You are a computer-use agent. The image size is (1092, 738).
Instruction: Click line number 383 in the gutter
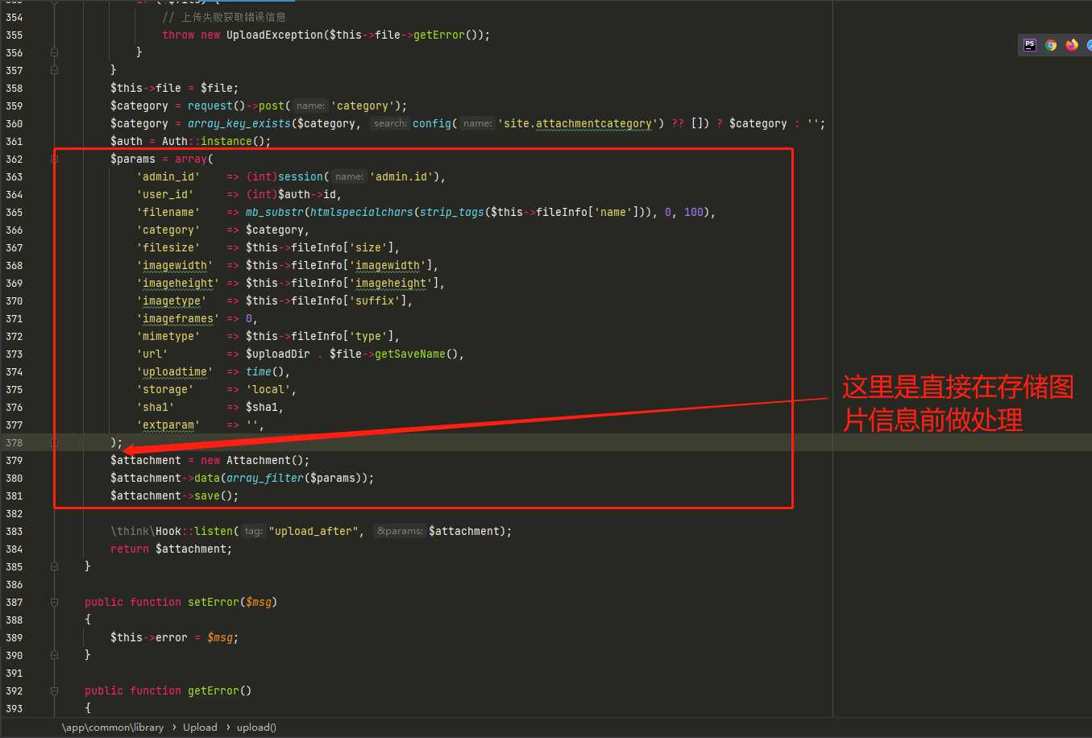point(14,531)
